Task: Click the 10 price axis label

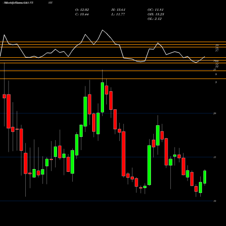Action: pyautogui.click(x=215, y=201)
